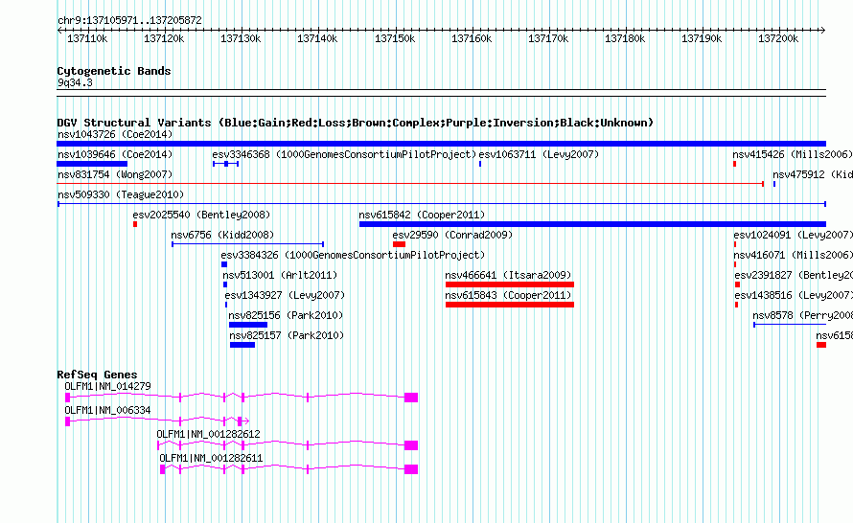Click the 137200k ruler label
This screenshot has height=523, width=853.
pos(778,38)
